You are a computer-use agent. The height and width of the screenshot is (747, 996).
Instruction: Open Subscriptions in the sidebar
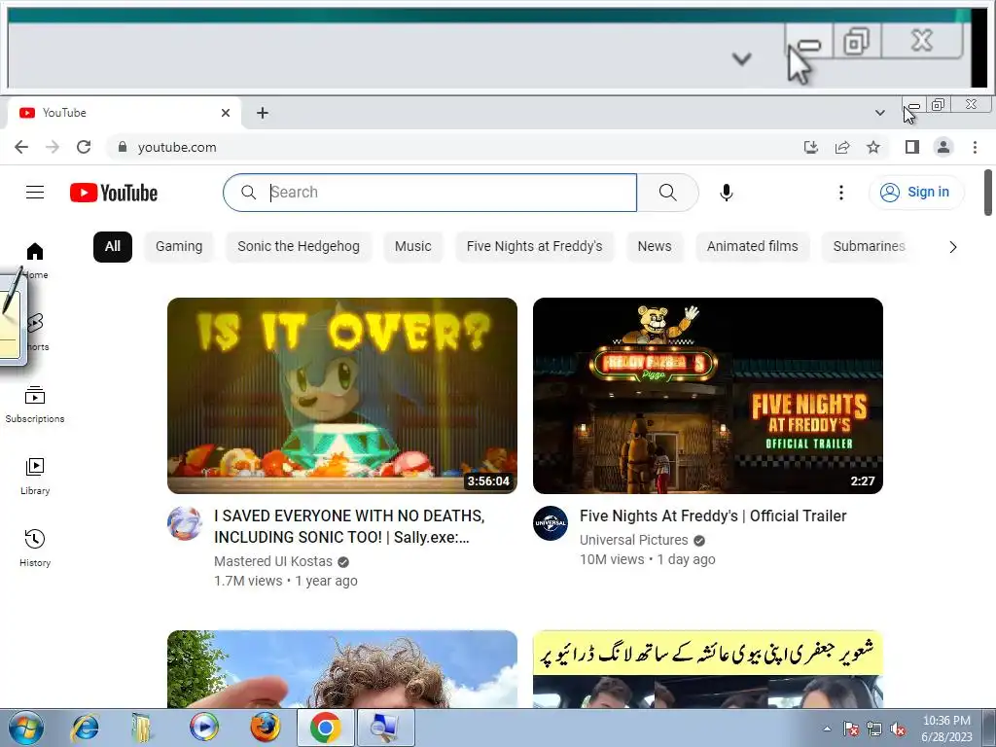35,405
